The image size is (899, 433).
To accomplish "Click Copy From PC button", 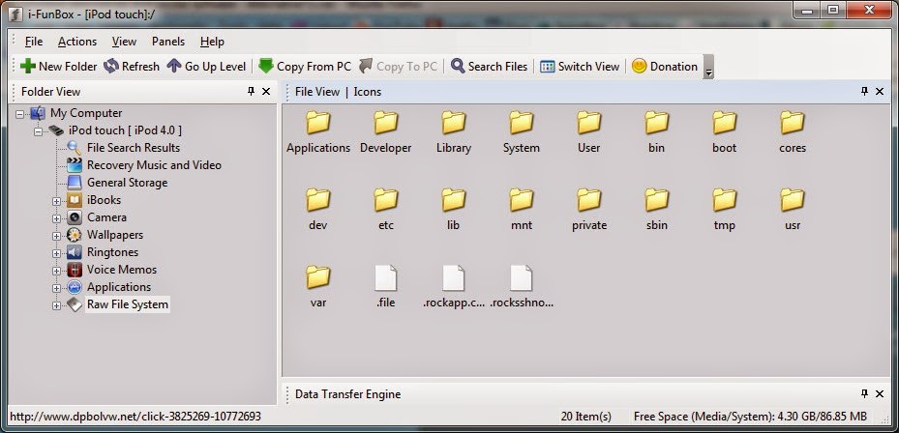I will tap(305, 67).
